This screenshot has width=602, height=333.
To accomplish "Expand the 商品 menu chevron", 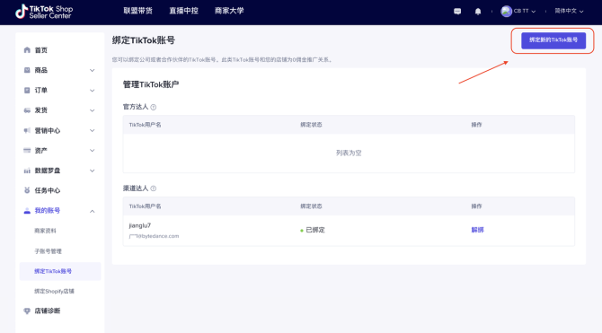I will point(93,70).
